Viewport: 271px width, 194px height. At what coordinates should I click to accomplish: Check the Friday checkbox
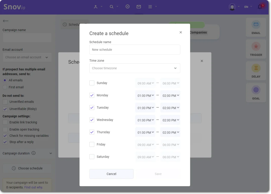point(92,144)
